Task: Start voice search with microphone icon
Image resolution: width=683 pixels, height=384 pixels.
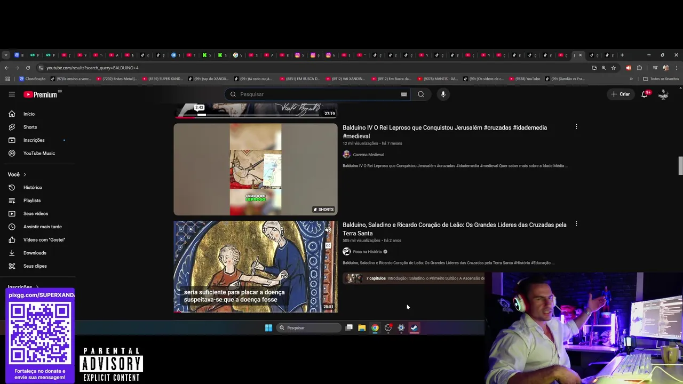Action: click(443, 94)
